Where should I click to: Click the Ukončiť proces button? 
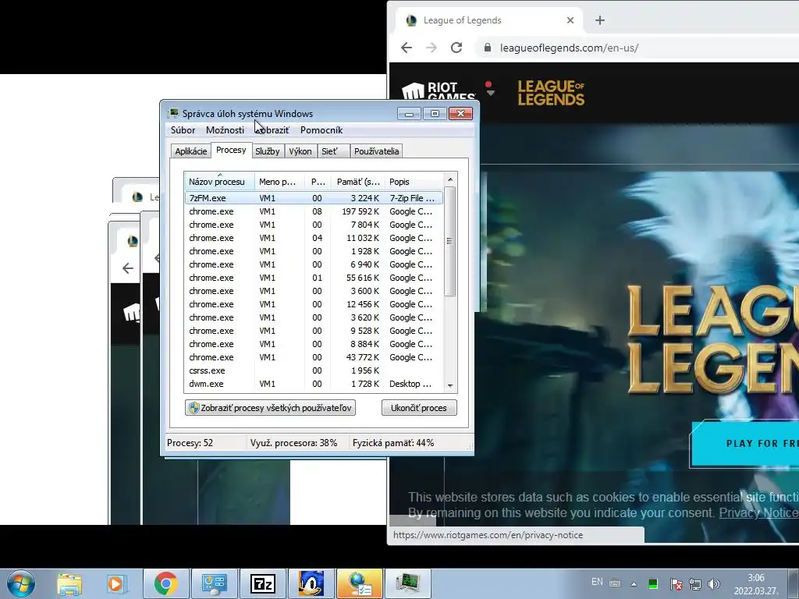(419, 407)
